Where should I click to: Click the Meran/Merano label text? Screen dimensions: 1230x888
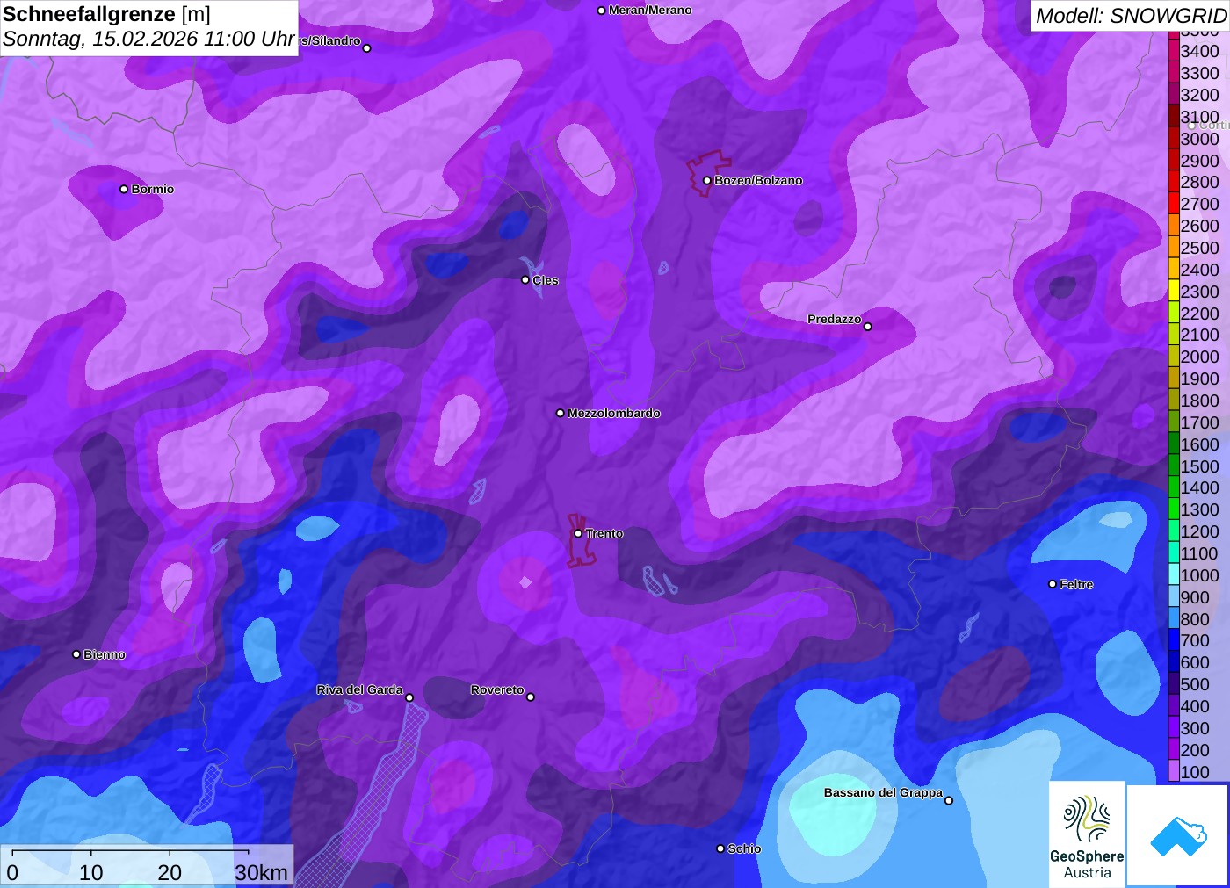[650, 11]
